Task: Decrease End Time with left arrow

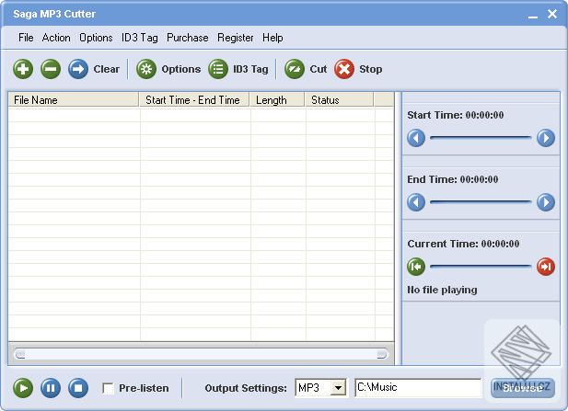Action: coord(416,202)
